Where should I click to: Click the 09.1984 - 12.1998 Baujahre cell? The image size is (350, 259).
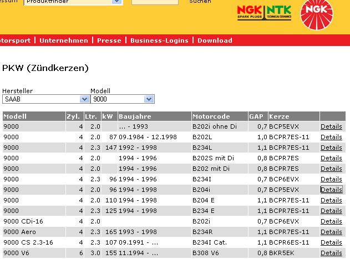click(154, 137)
